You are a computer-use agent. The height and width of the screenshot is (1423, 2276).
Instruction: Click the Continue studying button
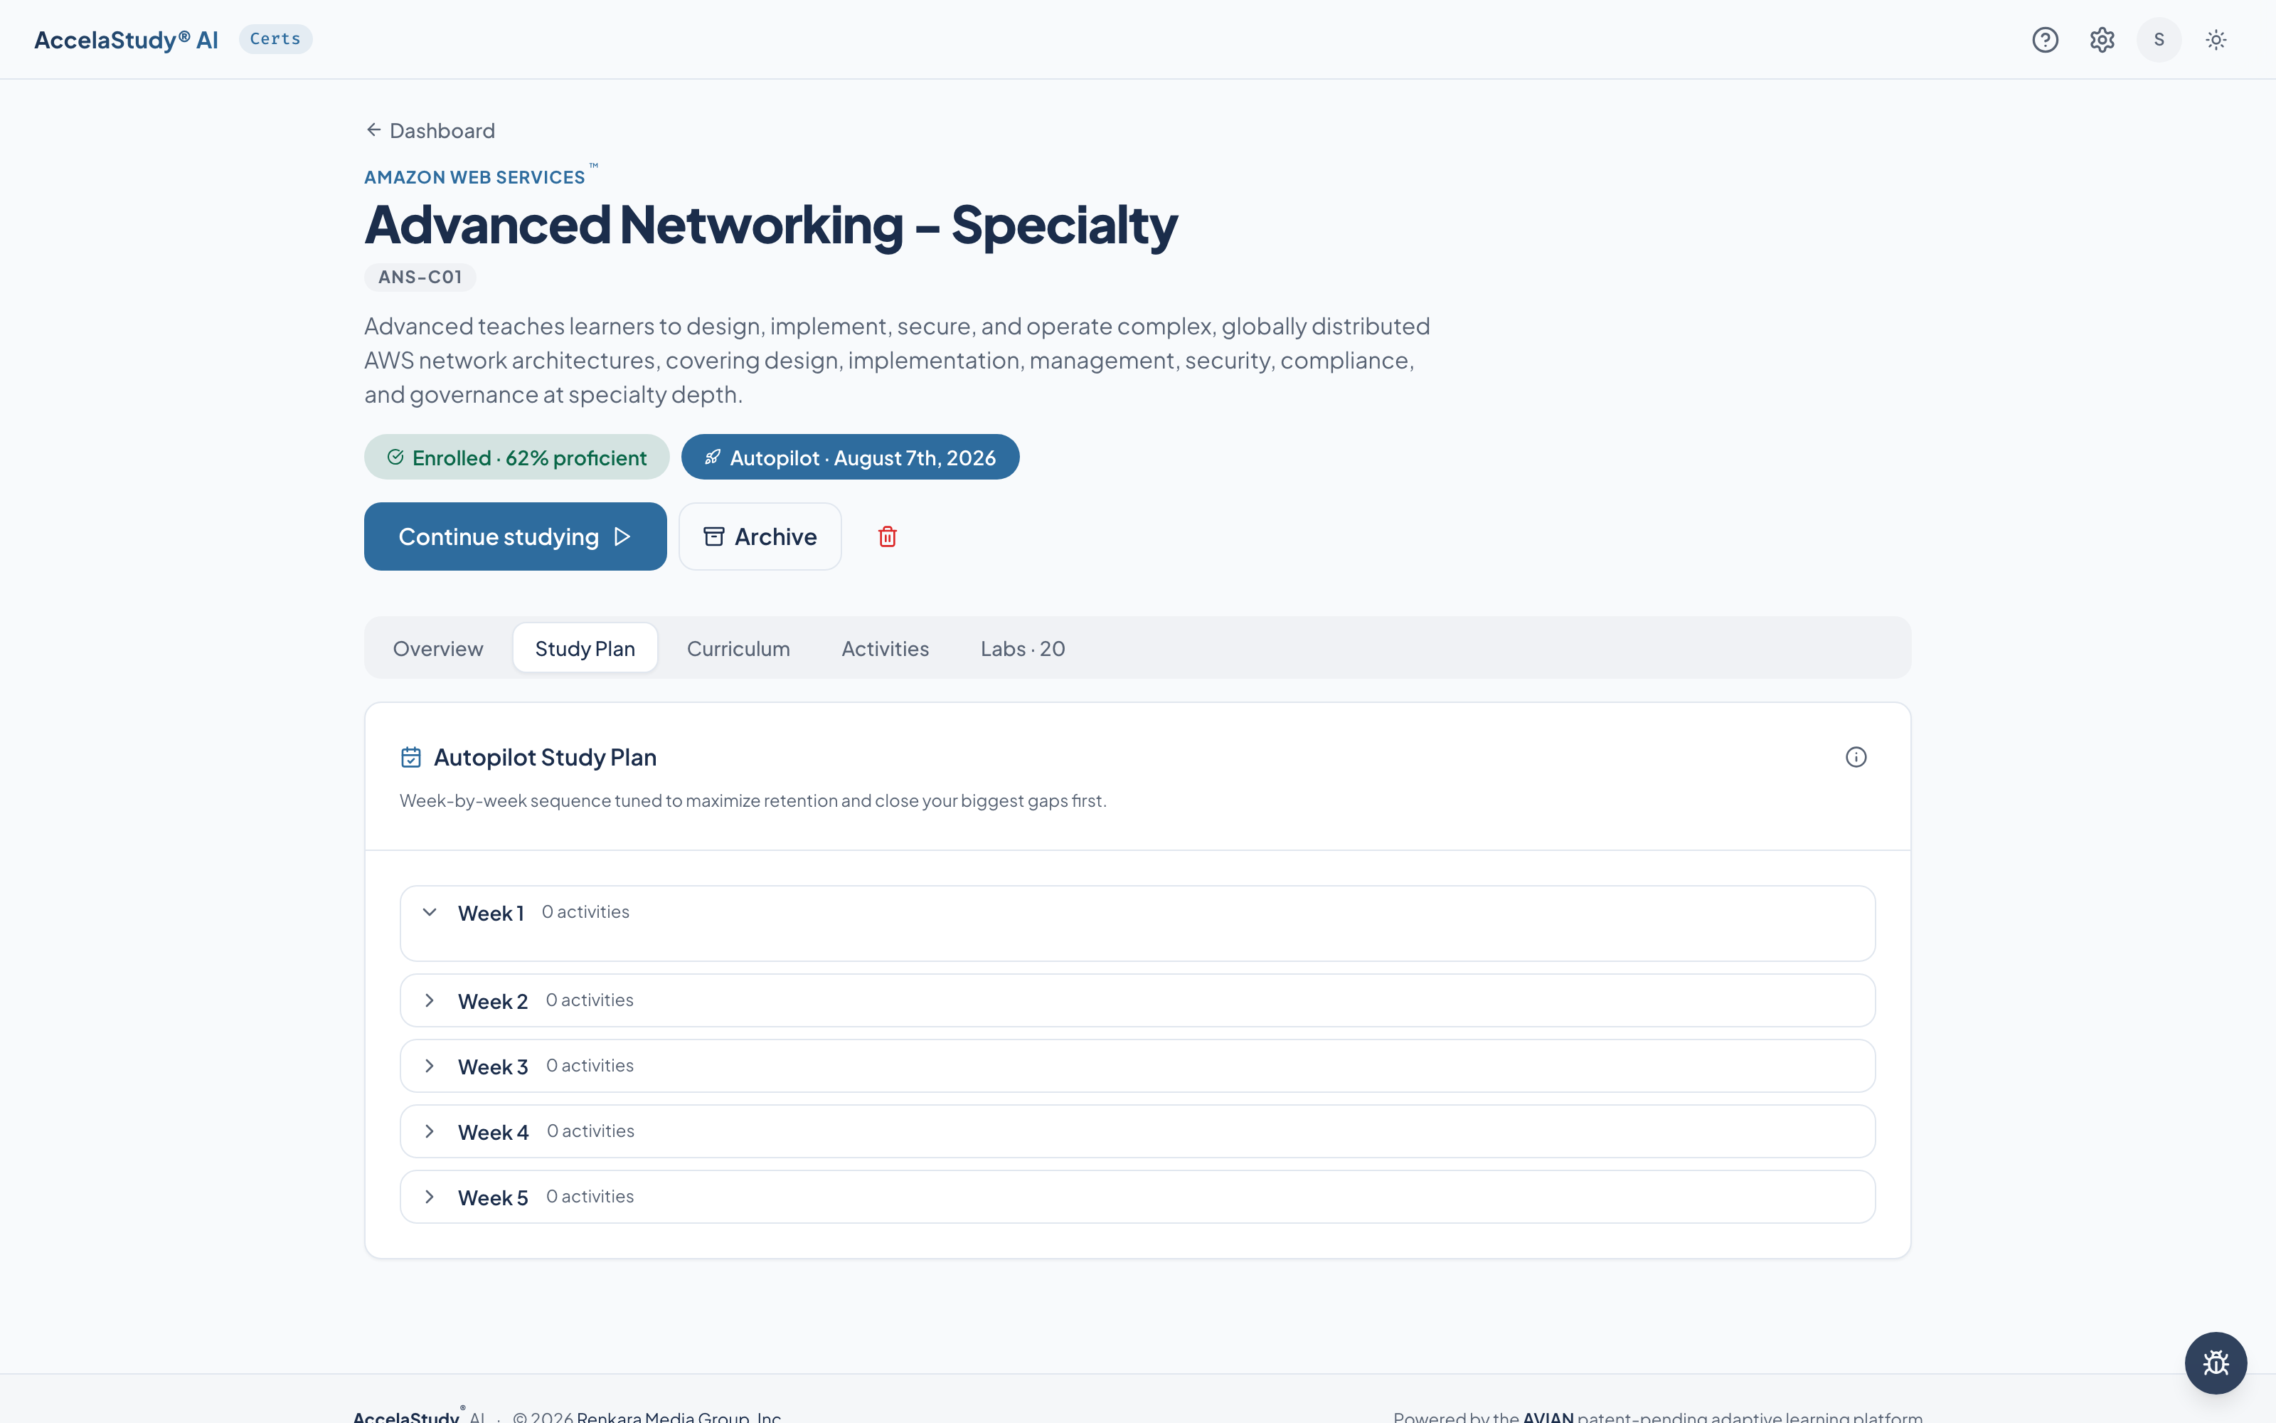(x=516, y=536)
